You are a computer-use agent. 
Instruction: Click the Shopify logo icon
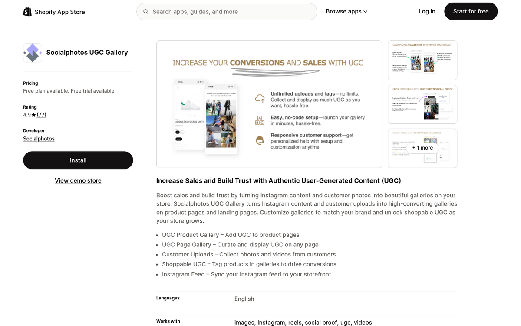[27, 10]
